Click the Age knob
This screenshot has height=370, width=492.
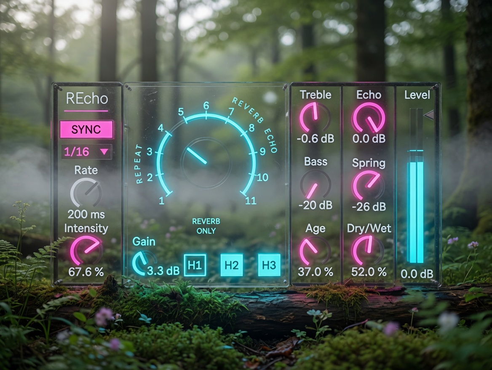314,251
